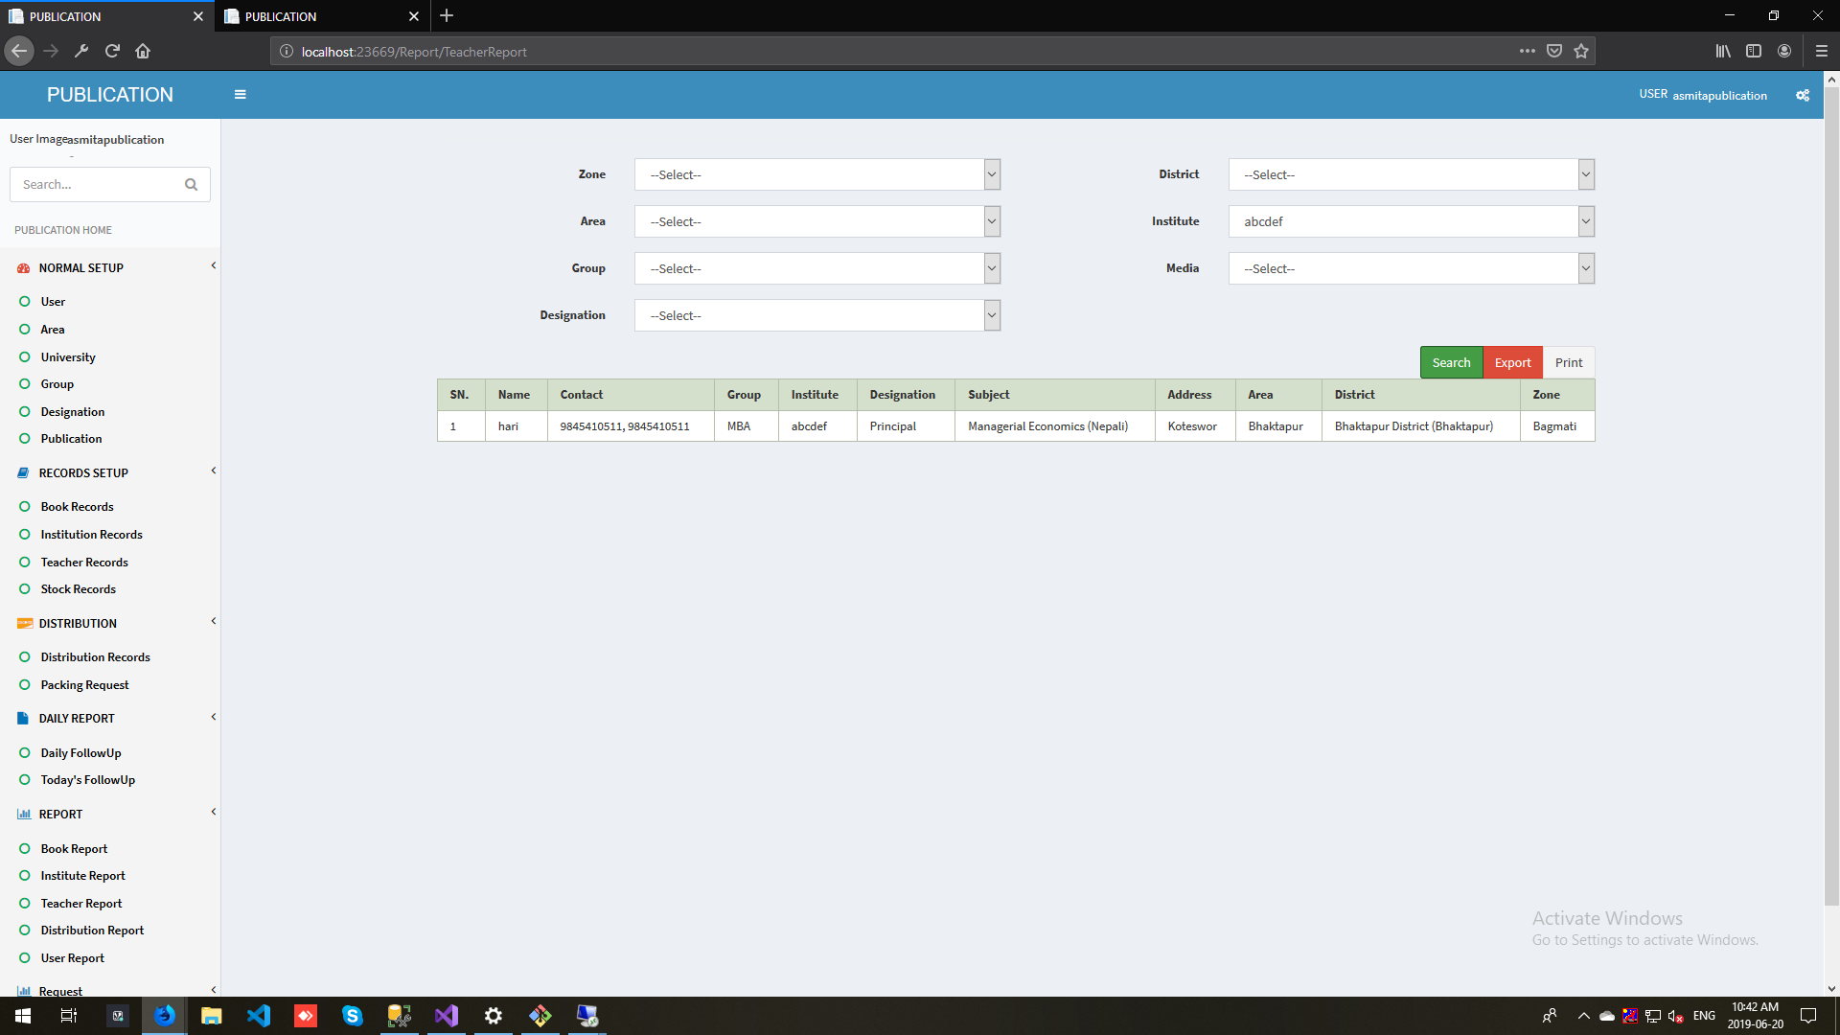Viewport: 1840px width, 1035px height.
Task: Click the search magnifier icon in sidebar
Action: pos(191,185)
